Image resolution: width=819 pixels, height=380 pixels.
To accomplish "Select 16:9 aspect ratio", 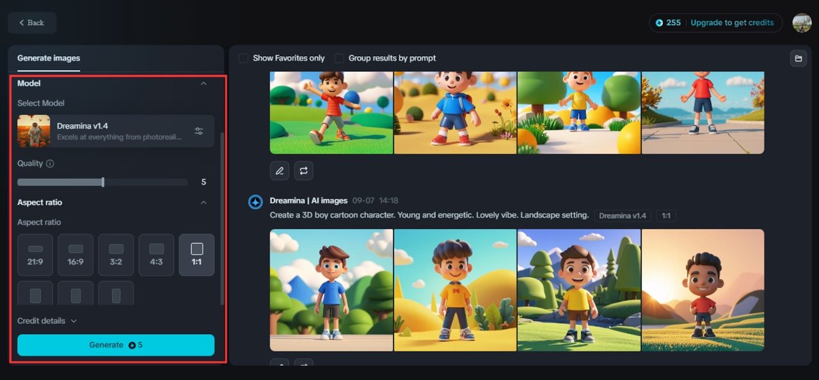I will click(76, 255).
